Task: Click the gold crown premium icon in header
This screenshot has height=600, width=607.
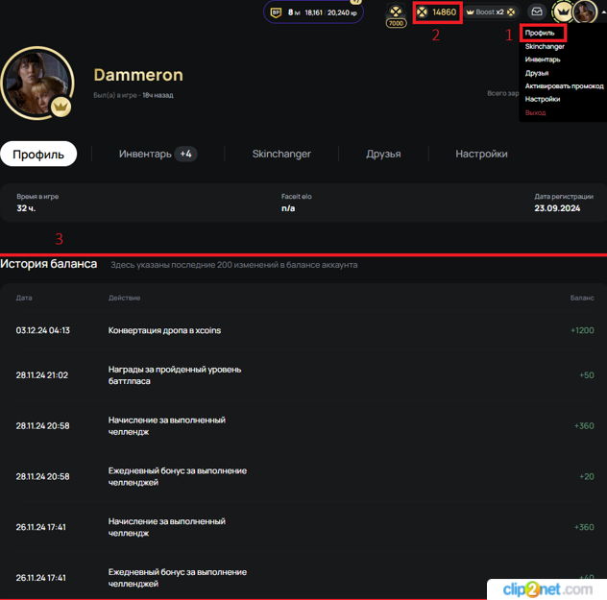Action: pyautogui.click(x=563, y=12)
